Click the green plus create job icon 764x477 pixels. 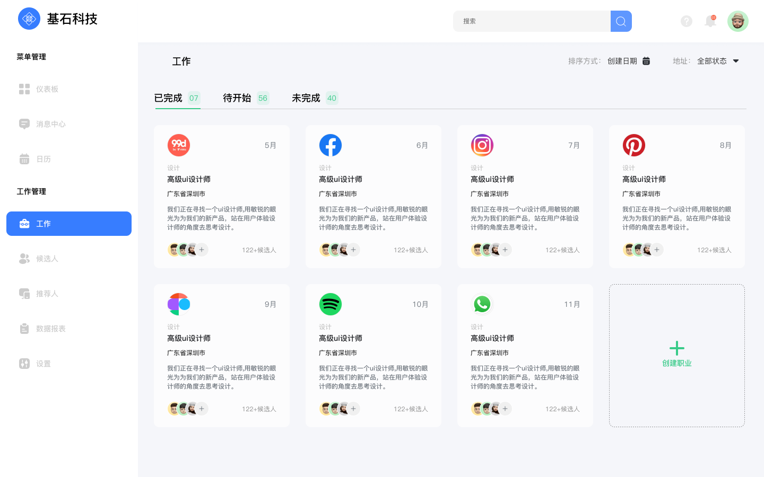click(677, 348)
